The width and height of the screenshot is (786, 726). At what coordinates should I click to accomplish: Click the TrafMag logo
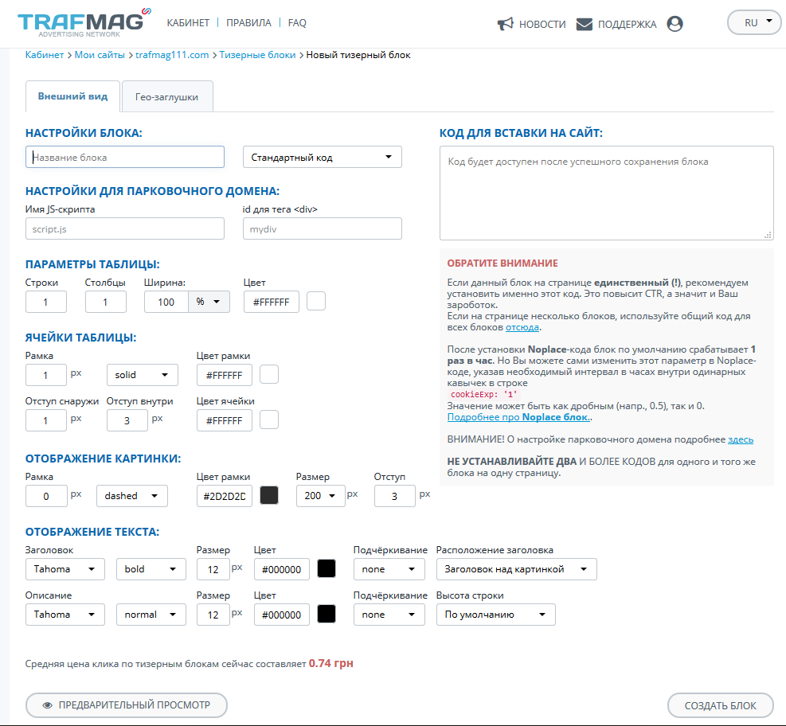pyautogui.click(x=81, y=22)
